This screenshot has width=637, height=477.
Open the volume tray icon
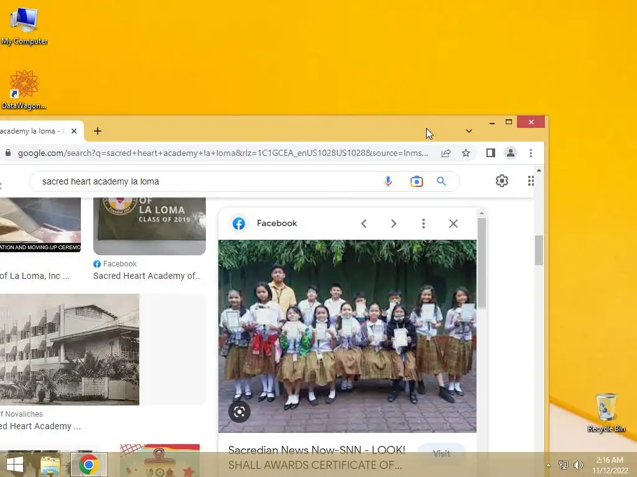[x=578, y=465]
